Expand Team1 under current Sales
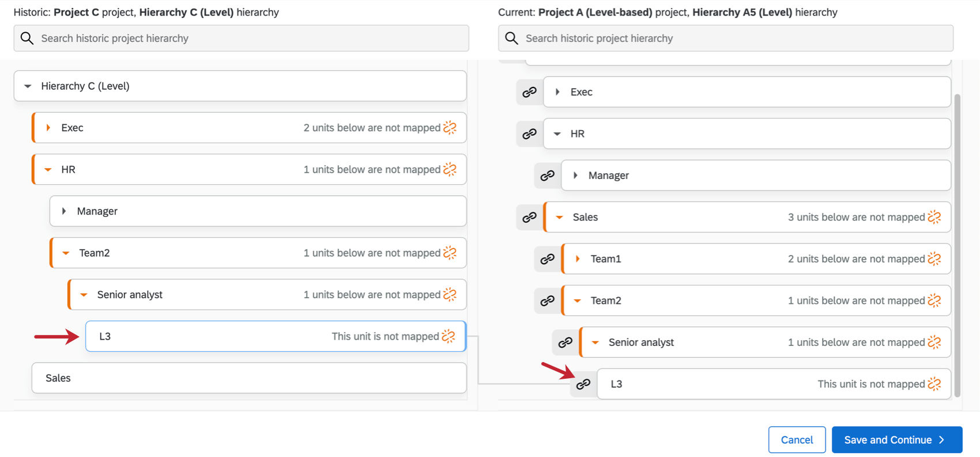 (578, 259)
